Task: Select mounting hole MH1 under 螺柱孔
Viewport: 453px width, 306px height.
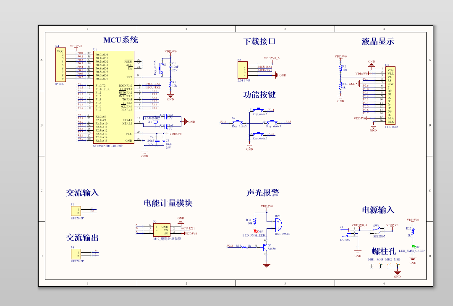Action: tap(372, 265)
